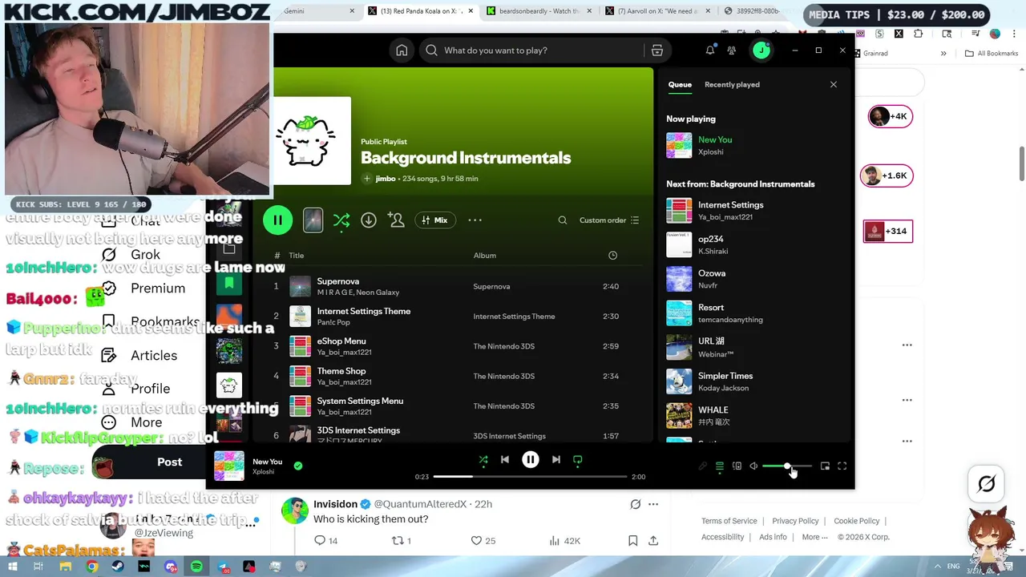Open the Mix button

click(x=435, y=220)
